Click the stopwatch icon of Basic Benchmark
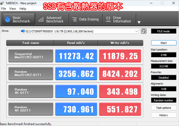 pos(8,19)
